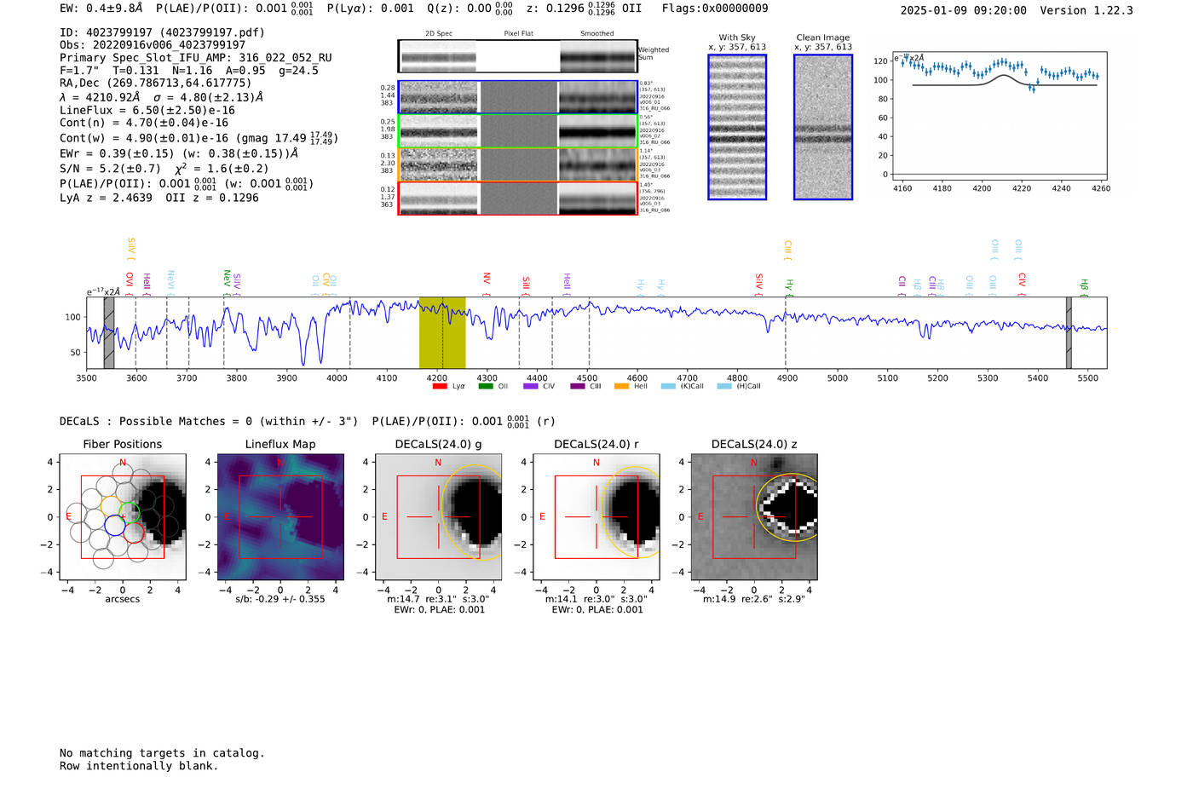
Task: Open the Fiber Positions image
Action: [123, 517]
